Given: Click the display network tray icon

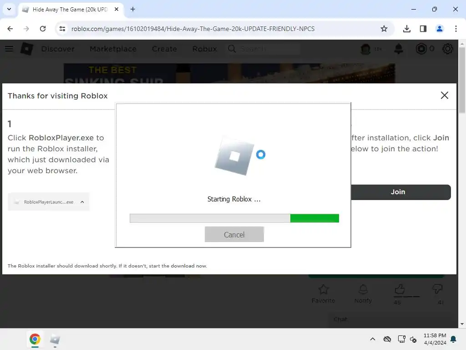Looking at the screenshot, I should [x=401, y=339].
